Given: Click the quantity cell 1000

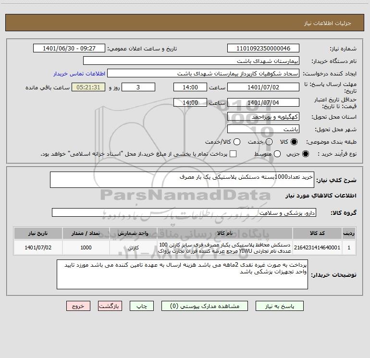Looking at the screenshot, I should pos(86,247).
